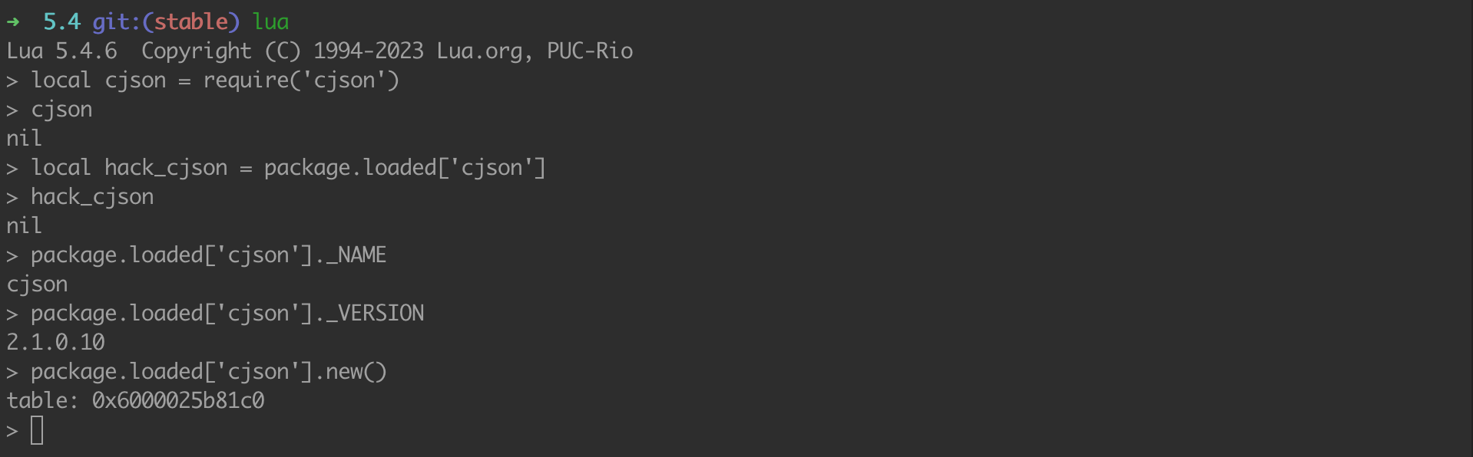Image resolution: width=1473 pixels, height=457 pixels.
Task: Click the green arrow prompt symbol
Action: pos(12,22)
